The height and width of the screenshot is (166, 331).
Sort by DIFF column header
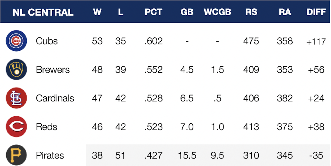316,12
